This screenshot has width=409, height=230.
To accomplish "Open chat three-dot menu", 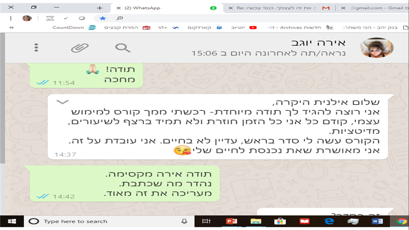I will (36, 47).
